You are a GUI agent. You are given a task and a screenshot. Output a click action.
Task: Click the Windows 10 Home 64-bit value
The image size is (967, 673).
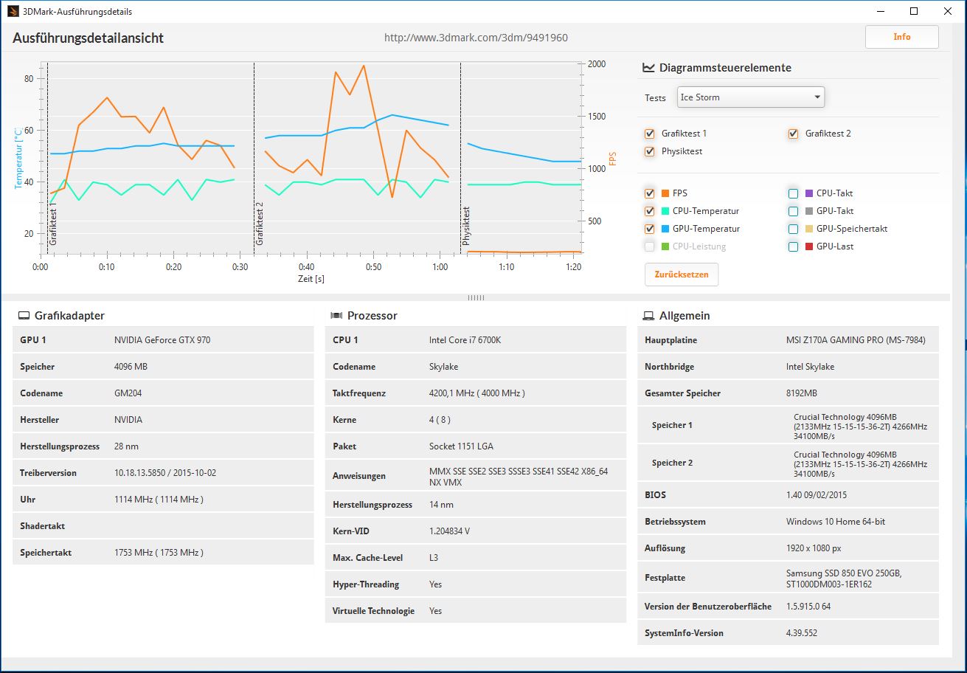point(836,522)
